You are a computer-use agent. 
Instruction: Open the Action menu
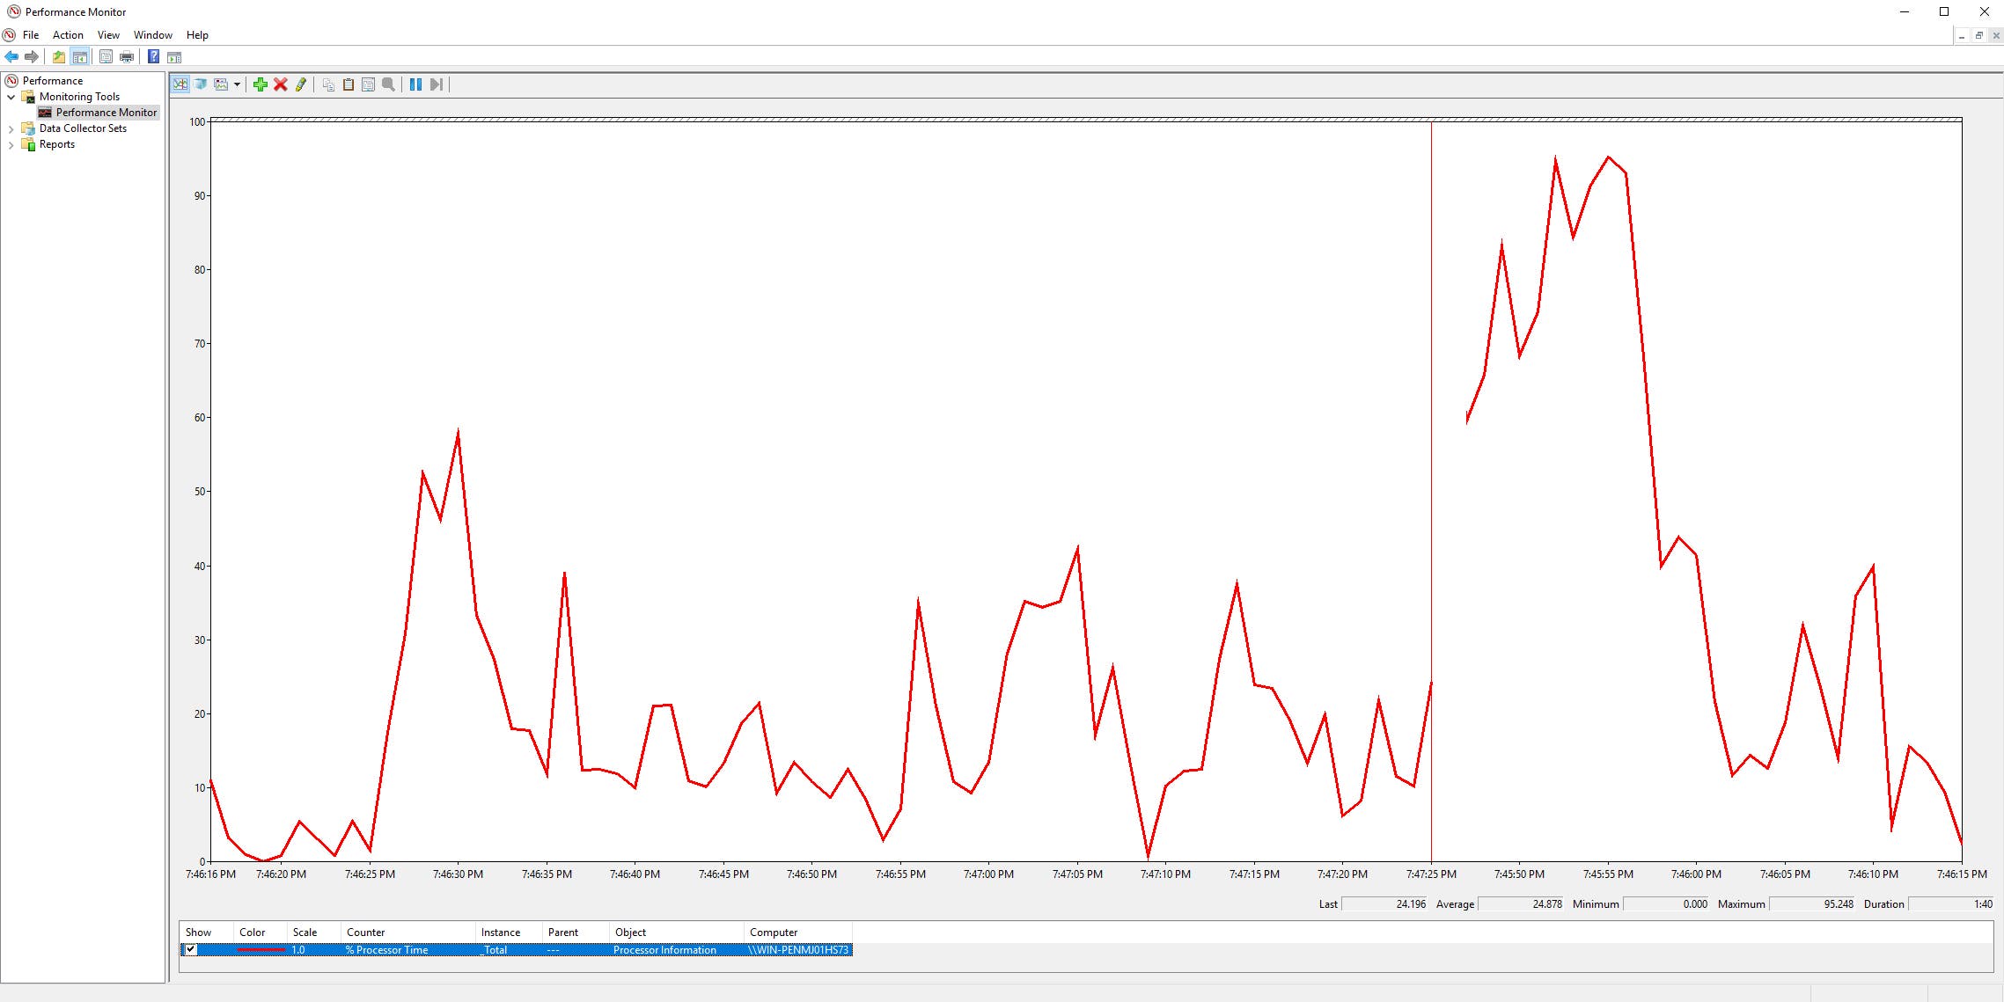tap(67, 34)
